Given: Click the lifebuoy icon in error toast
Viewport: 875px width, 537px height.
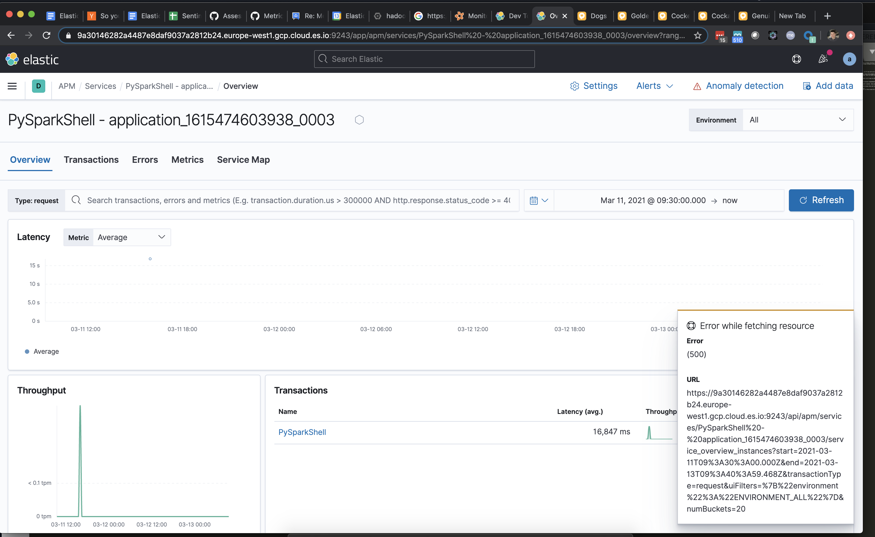Looking at the screenshot, I should click(x=691, y=326).
